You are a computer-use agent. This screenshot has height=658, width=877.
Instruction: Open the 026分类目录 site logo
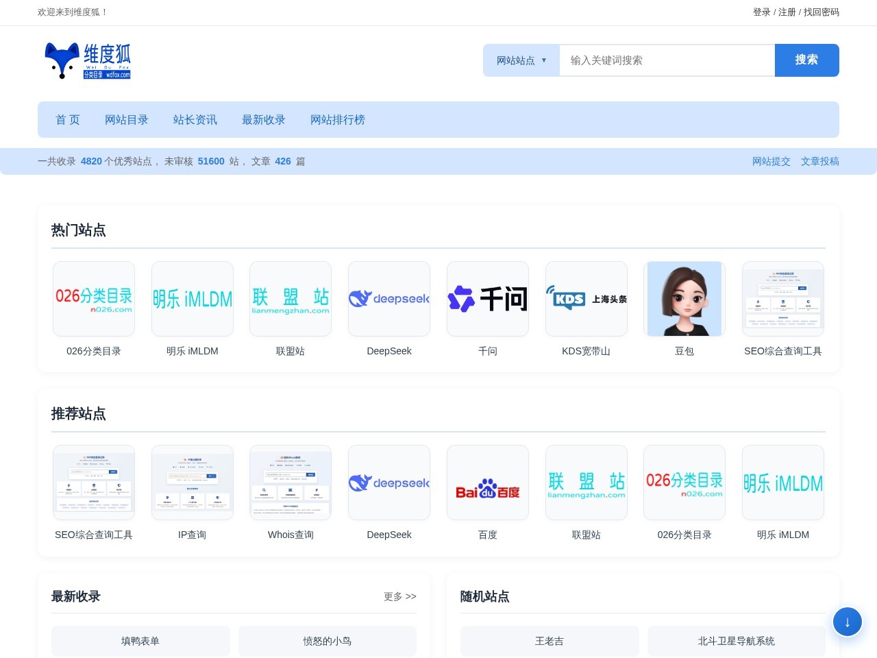point(94,298)
